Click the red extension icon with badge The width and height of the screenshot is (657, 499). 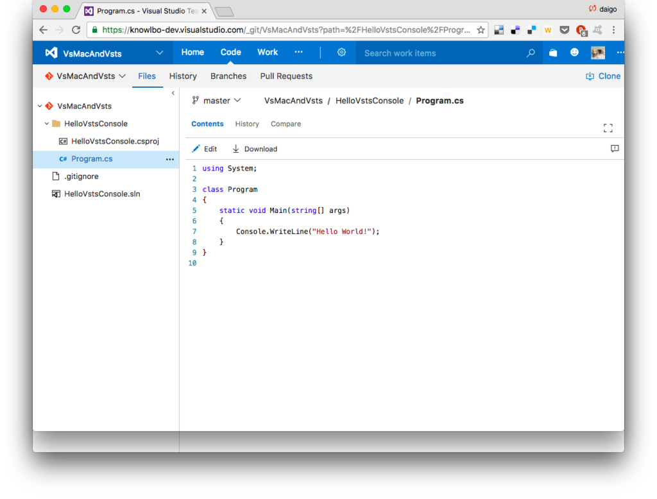tap(581, 30)
